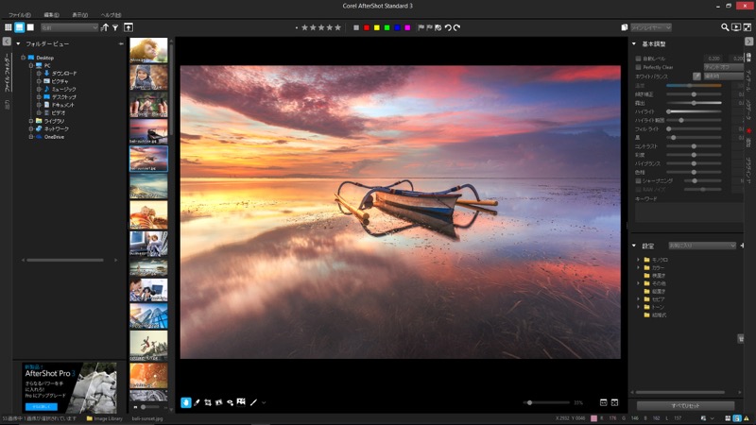Set the pick flag on image
This screenshot has height=425, width=756.
421,27
